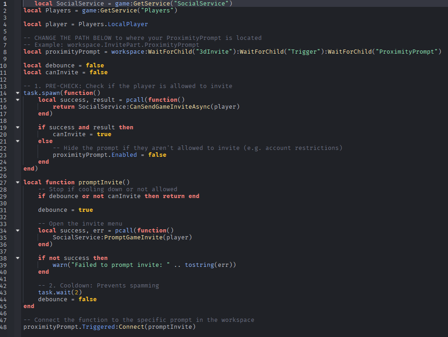Screen dimensions: 448x337
Task: Click 'end)' on line 25
Action: tap(31, 169)
